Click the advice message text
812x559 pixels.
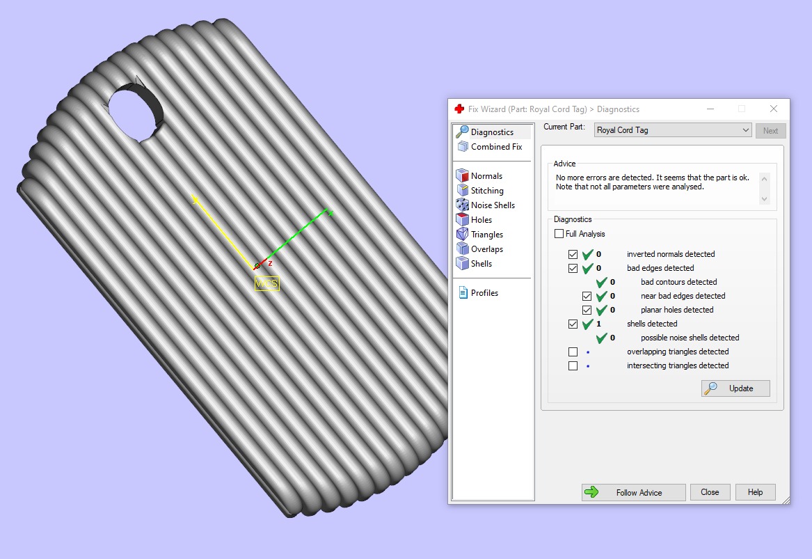point(653,182)
